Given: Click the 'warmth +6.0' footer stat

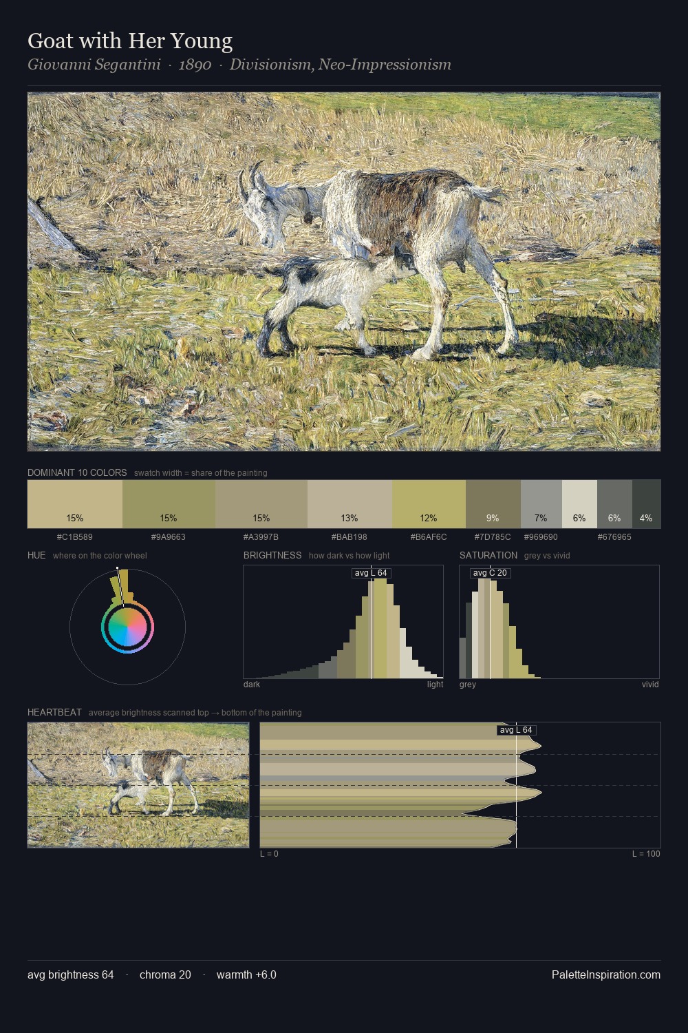Looking at the screenshot, I should click(246, 974).
